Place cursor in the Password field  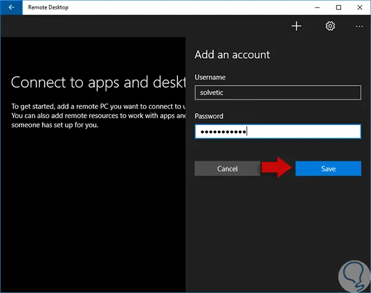pyautogui.click(x=278, y=131)
